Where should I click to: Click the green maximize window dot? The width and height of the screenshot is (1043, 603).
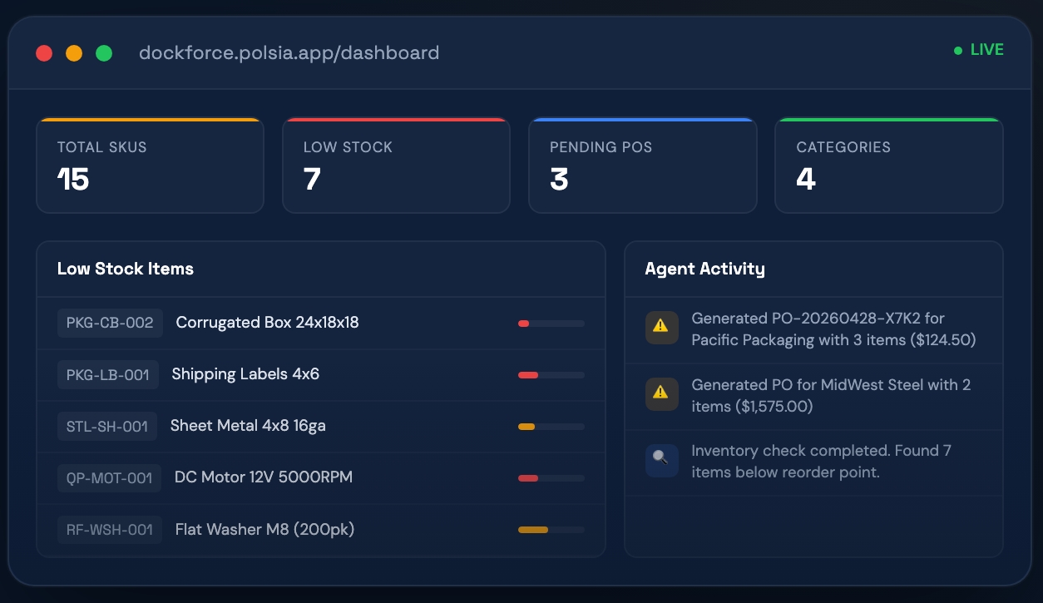[104, 53]
